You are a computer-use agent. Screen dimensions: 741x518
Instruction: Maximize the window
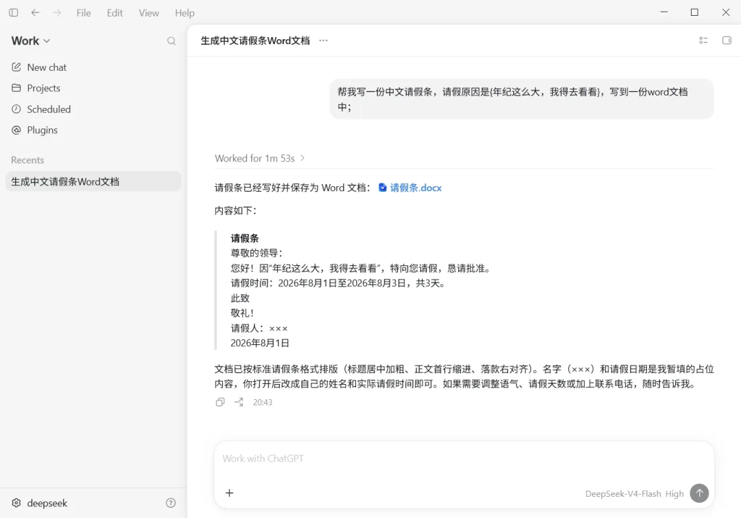pyautogui.click(x=694, y=12)
